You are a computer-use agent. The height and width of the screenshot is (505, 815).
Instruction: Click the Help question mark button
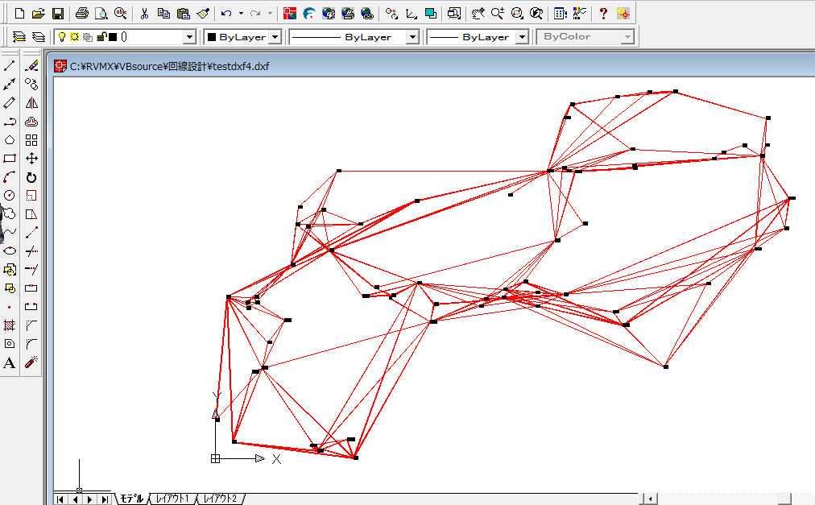point(602,14)
